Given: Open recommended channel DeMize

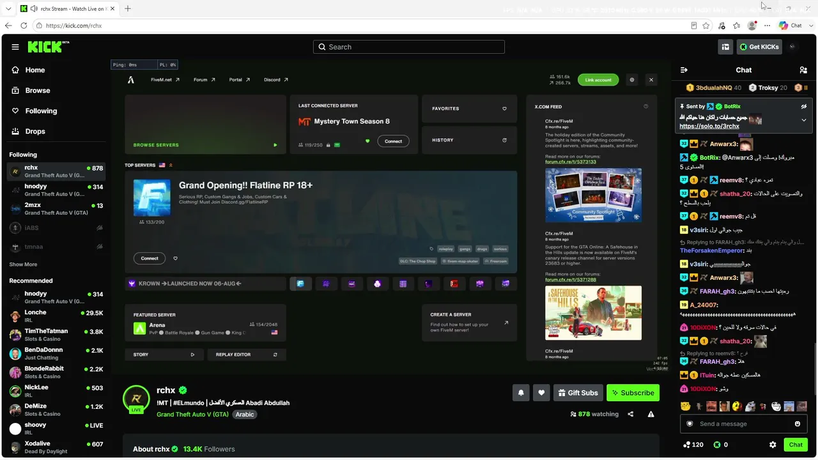Looking at the screenshot, I should 56,410.
